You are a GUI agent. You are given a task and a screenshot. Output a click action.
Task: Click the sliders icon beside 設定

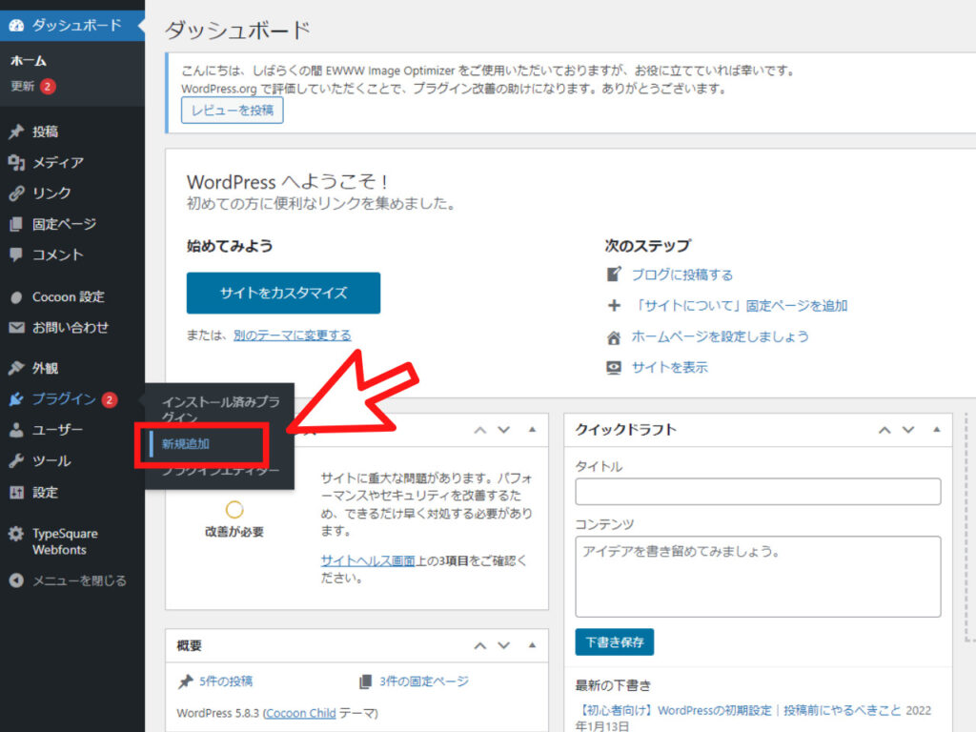coord(16,493)
